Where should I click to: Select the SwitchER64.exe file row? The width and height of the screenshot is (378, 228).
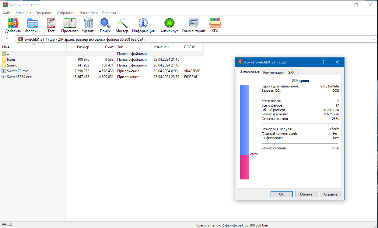click(19, 77)
